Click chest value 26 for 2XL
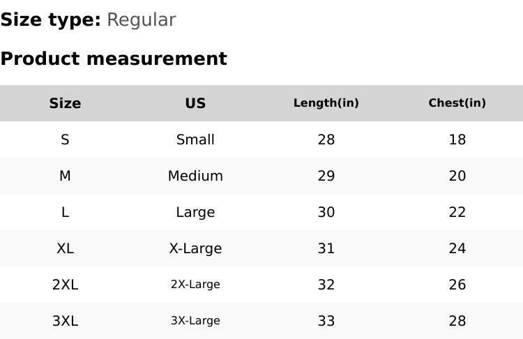Image resolution: width=523 pixels, height=339 pixels. 457,285
